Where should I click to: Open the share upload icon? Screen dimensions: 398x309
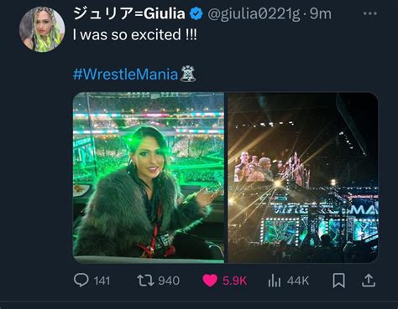point(368,281)
